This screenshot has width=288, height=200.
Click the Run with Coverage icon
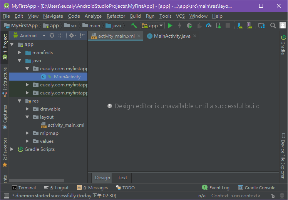(199, 26)
